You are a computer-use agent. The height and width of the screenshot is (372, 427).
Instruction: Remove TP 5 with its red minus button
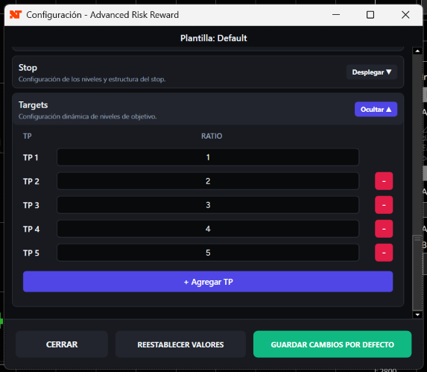[384, 253]
